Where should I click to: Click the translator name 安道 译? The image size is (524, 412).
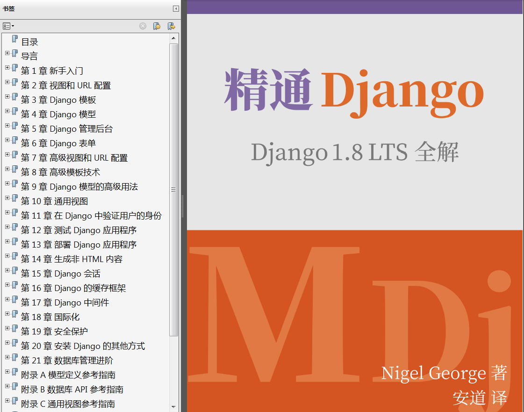point(480,398)
